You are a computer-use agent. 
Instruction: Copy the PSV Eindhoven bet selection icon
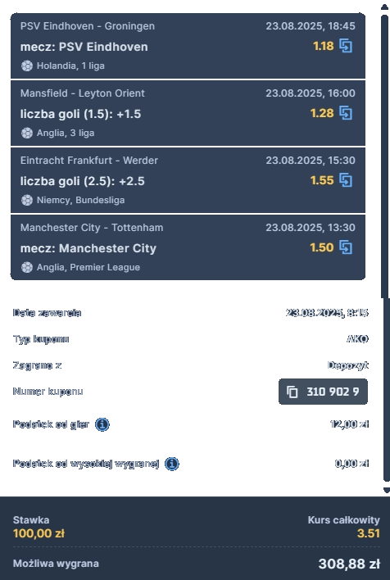(346, 46)
